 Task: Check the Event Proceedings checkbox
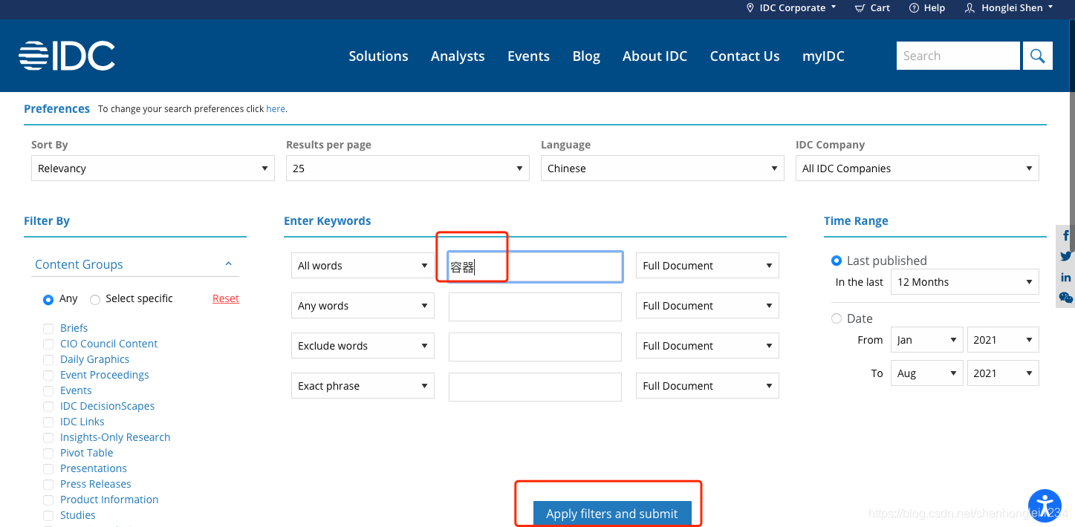(x=48, y=375)
